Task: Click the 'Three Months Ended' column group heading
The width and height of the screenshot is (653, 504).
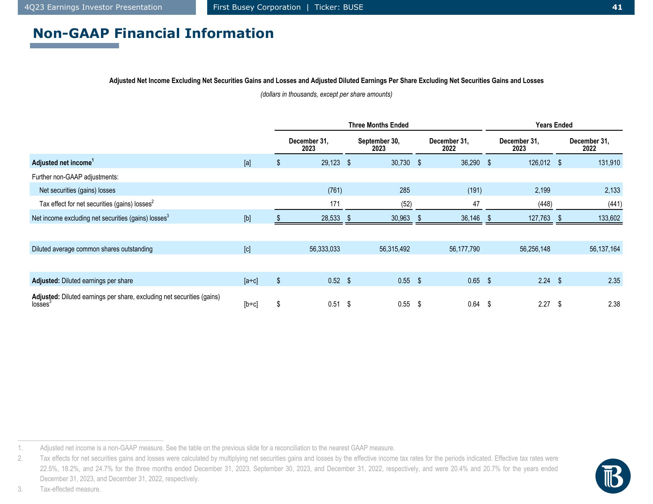Action: (x=378, y=125)
